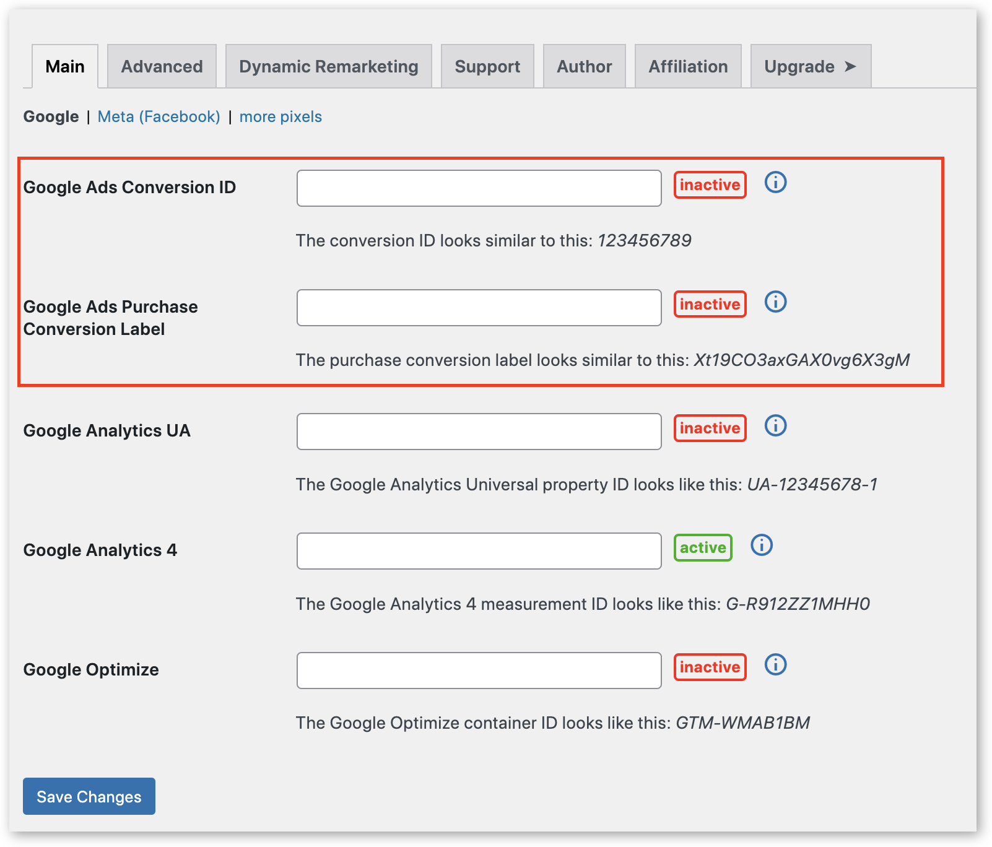Focus the Google Optimize input field
The width and height of the screenshot is (992, 847).
(479, 671)
